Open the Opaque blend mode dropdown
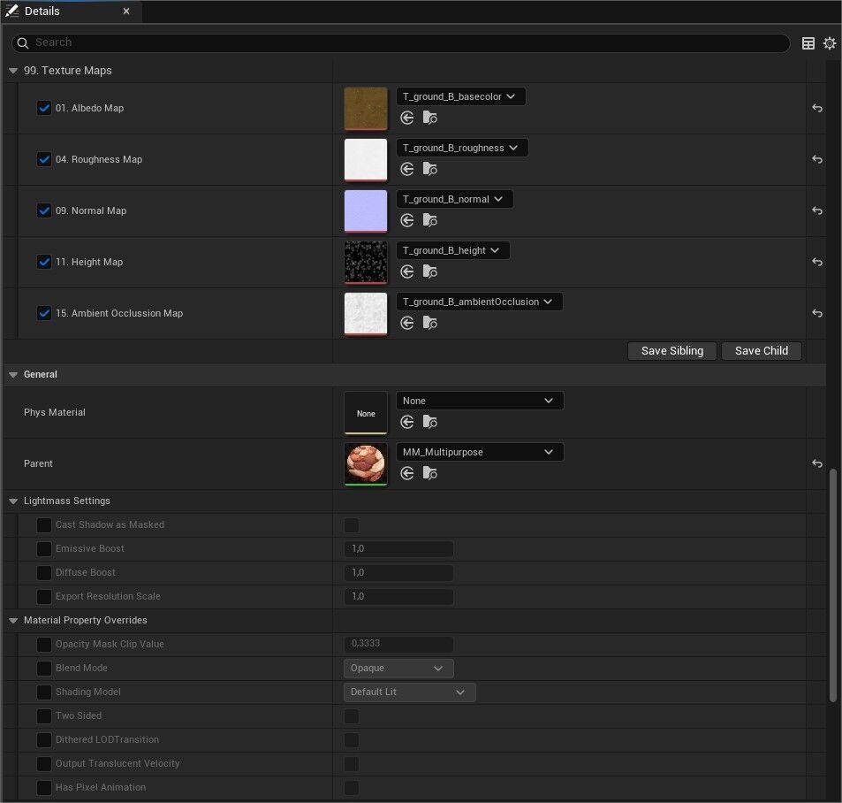The height and width of the screenshot is (803, 842). (398, 668)
